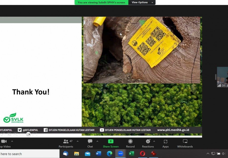Screen dimensions: 228x158
Task: Select the Dit. participant video thumbnail
Action: 222,77
